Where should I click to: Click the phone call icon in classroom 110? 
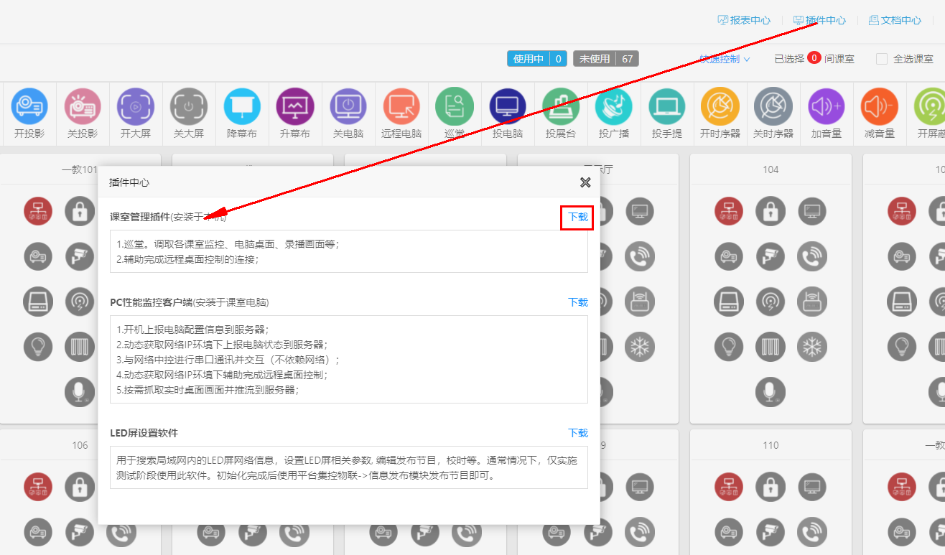pos(812,532)
